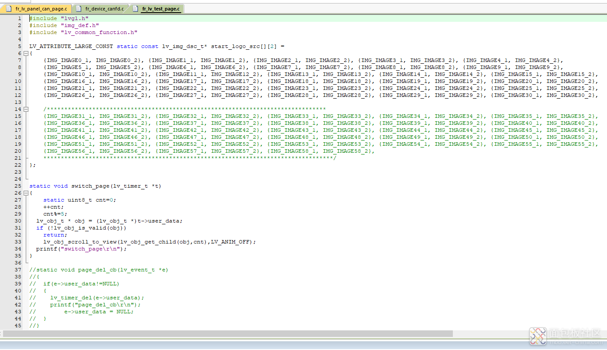Click the lv_img_dsc_t* type name
This screenshot has width=607, height=350.
185,46
